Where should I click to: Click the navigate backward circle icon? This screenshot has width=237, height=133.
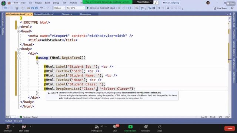[6, 8]
